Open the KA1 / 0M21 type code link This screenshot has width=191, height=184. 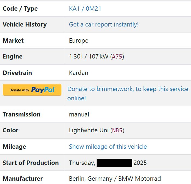point(85,8)
